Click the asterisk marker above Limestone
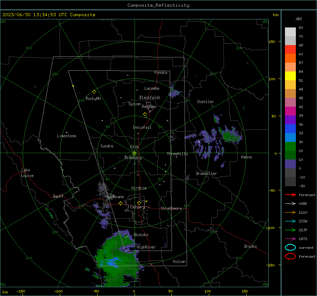317x296 pixels. point(67,133)
